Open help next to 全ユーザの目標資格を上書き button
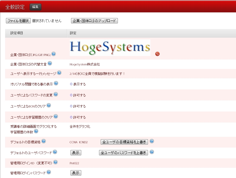 pyautogui.click(x=152, y=141)
